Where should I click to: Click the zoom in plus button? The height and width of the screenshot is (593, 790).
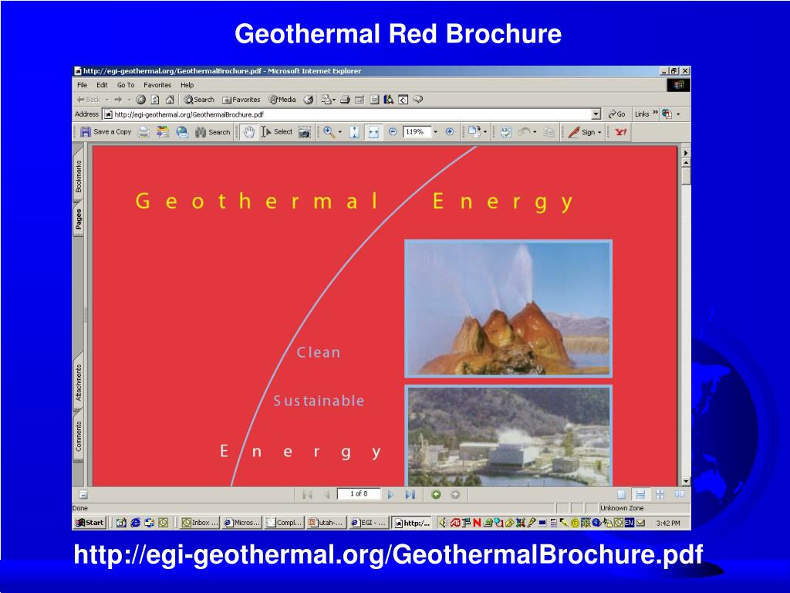click(x=450, y=132)
